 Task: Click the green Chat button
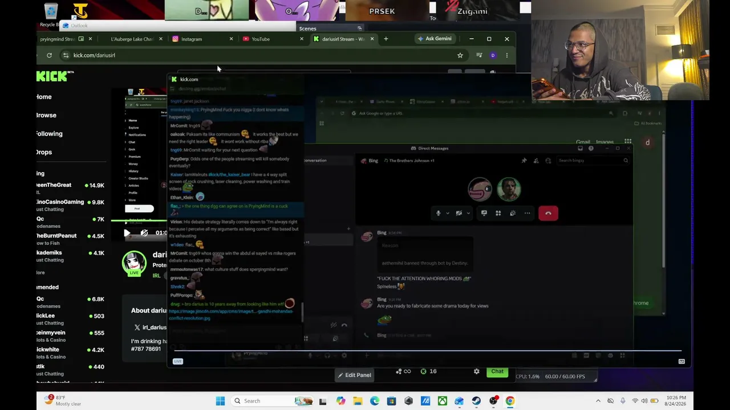click(x=497, y=372)
